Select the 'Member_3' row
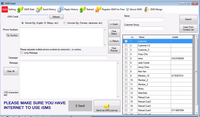Screen dimensions: 200x117 [157, 84]
